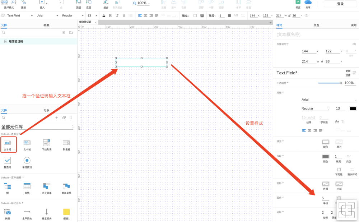Select the 水平菜单 horizontal menu widget
This screenshot has height=222, width=359.
(x=47, y=188)
